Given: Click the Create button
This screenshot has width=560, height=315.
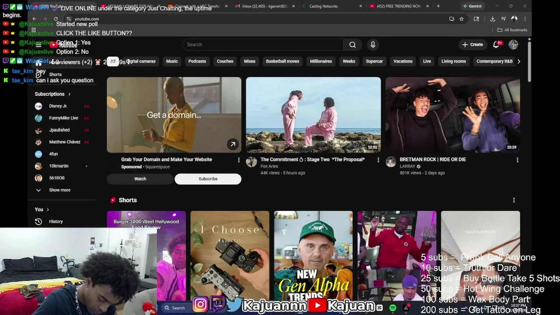Looking at the screenshot, I should [x=473, y=45].
